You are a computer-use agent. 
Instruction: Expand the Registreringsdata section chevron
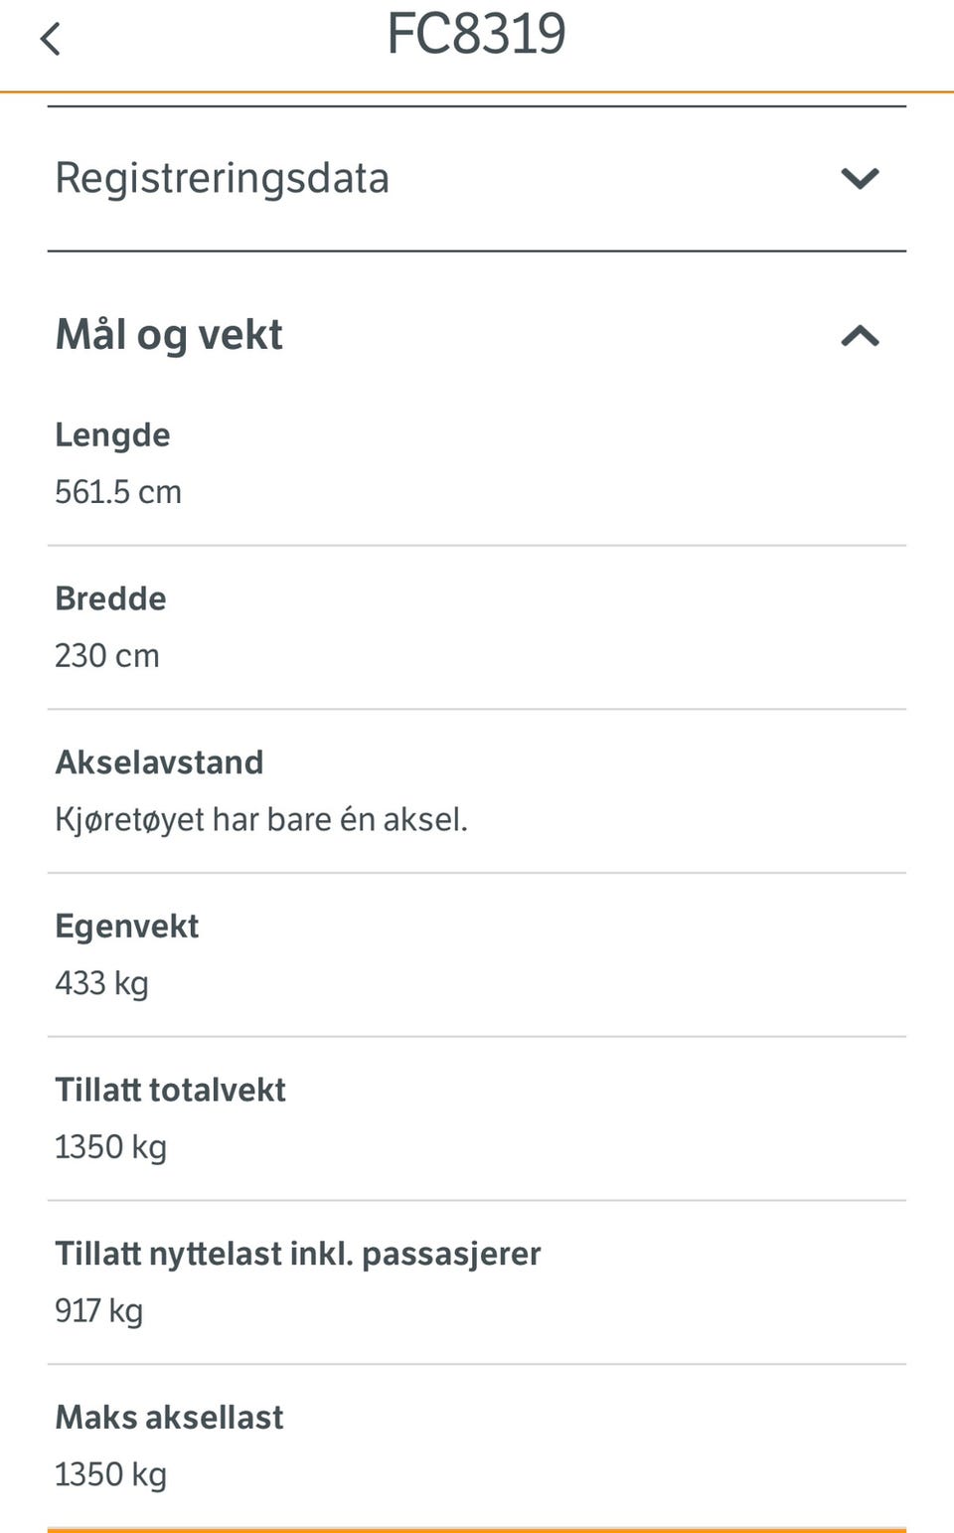860,178
